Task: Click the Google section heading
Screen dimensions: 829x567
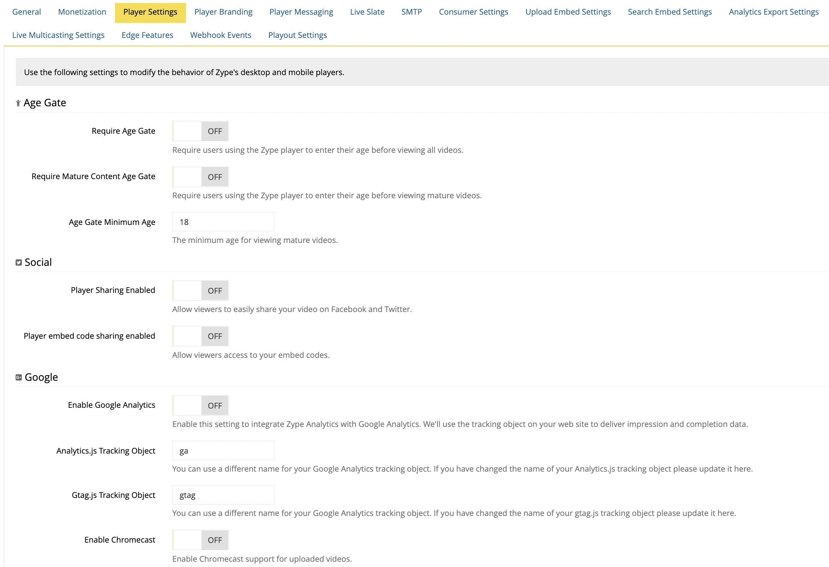Action: coord(41,377)
